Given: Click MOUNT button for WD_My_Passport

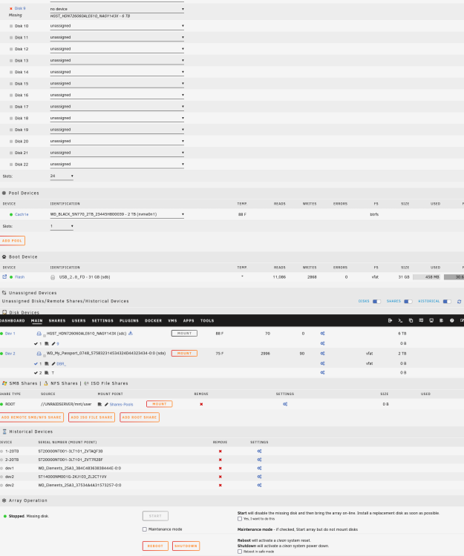Looking at the screenshot, I should point(184,354).
